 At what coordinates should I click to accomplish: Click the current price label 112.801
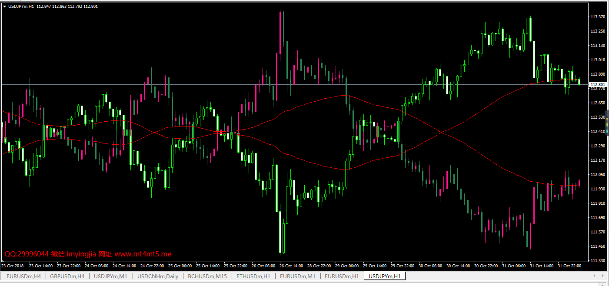pos(597,84)
